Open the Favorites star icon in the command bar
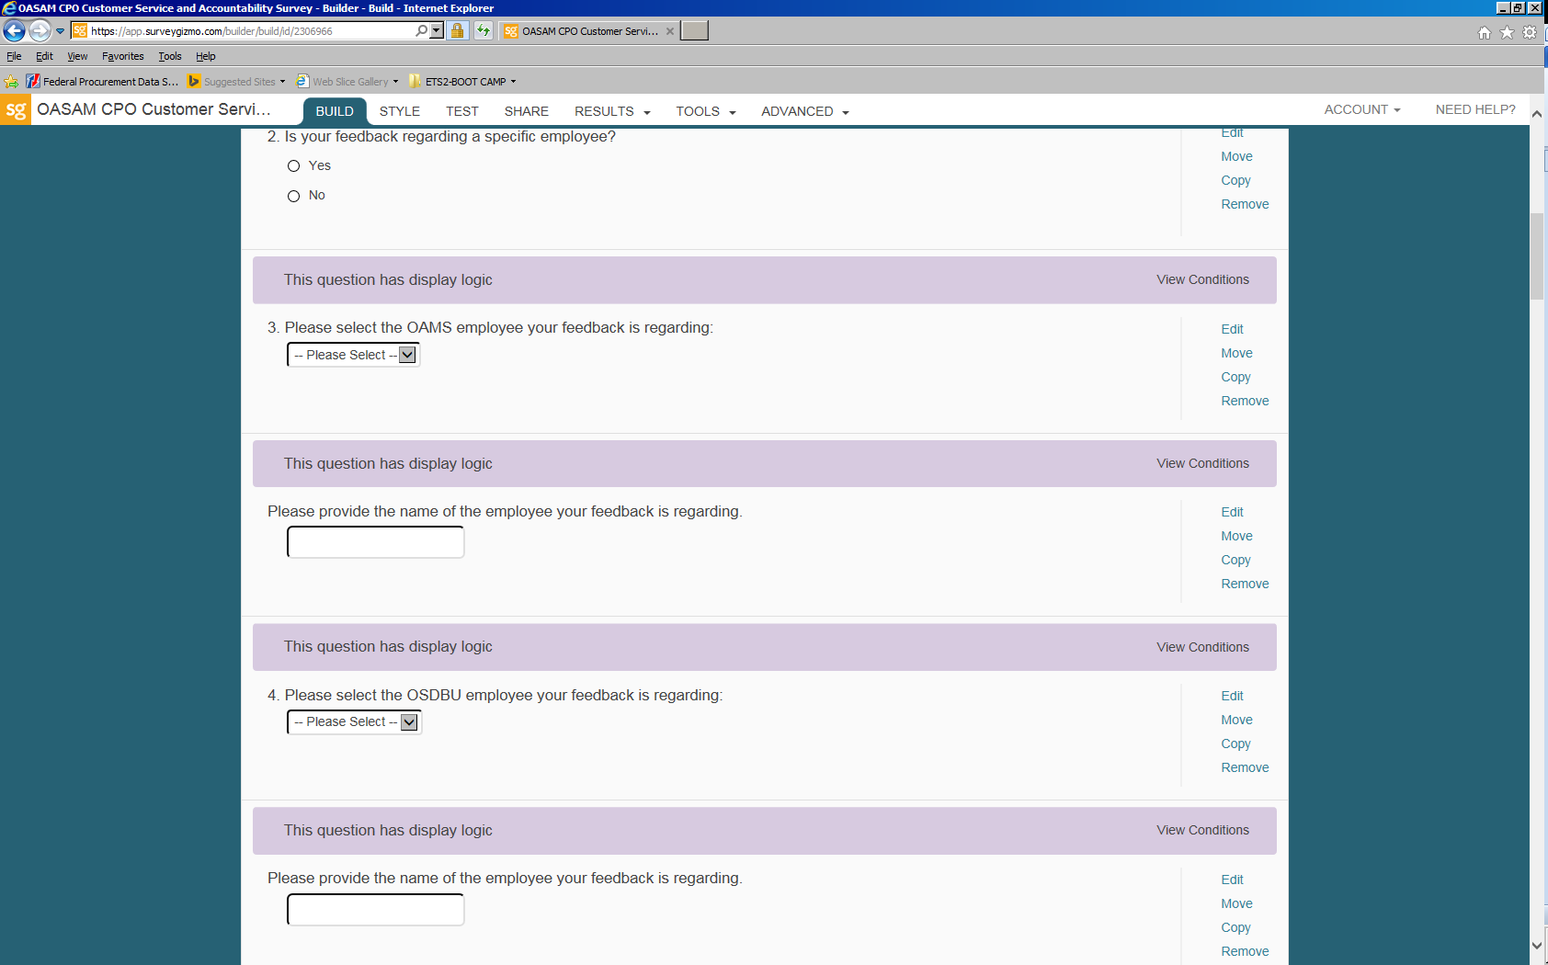The height and width of the screenshot is (965, 1548). [1507, 32]
